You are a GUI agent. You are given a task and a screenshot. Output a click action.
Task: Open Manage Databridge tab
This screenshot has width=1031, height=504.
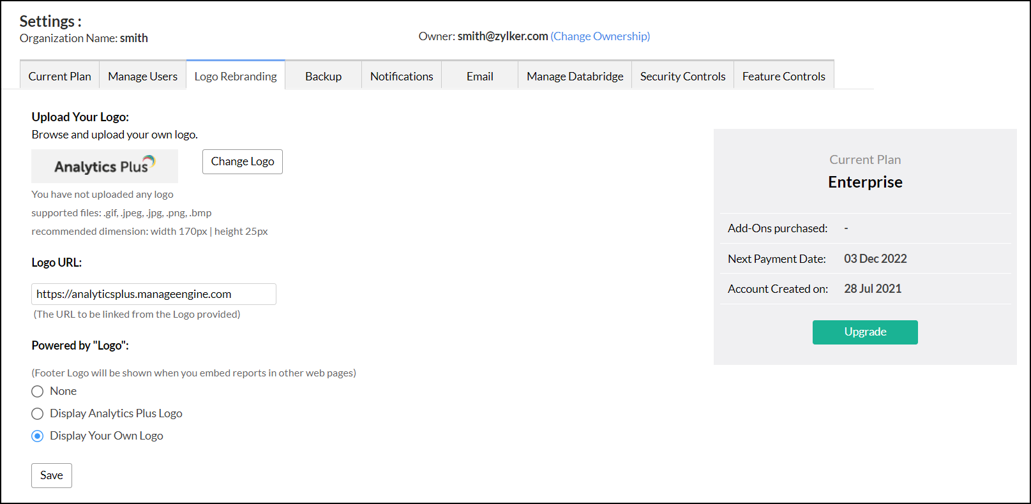[x=575, y=76]
